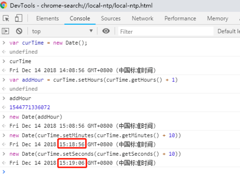Select the 'addHour' input line
The width and height of the screenshot is (240, 176).
pos(20,98)
